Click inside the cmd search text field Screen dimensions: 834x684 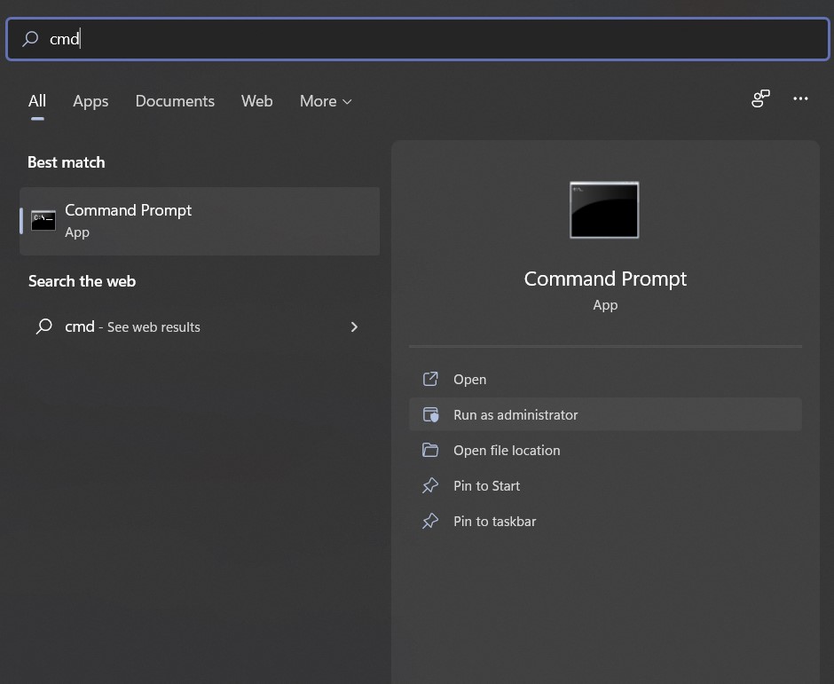pos(418,39)
